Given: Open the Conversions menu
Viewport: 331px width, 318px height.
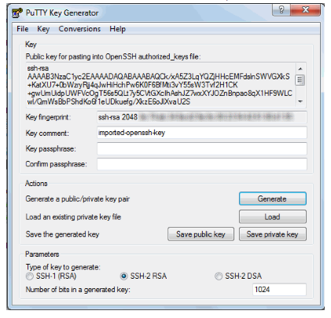Looking at the screenshot, I should click(x=79, y=29).
